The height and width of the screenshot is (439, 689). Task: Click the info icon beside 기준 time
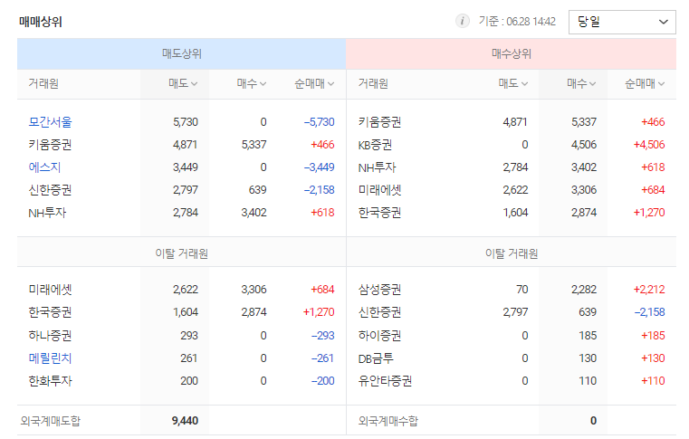pos(463,21)
